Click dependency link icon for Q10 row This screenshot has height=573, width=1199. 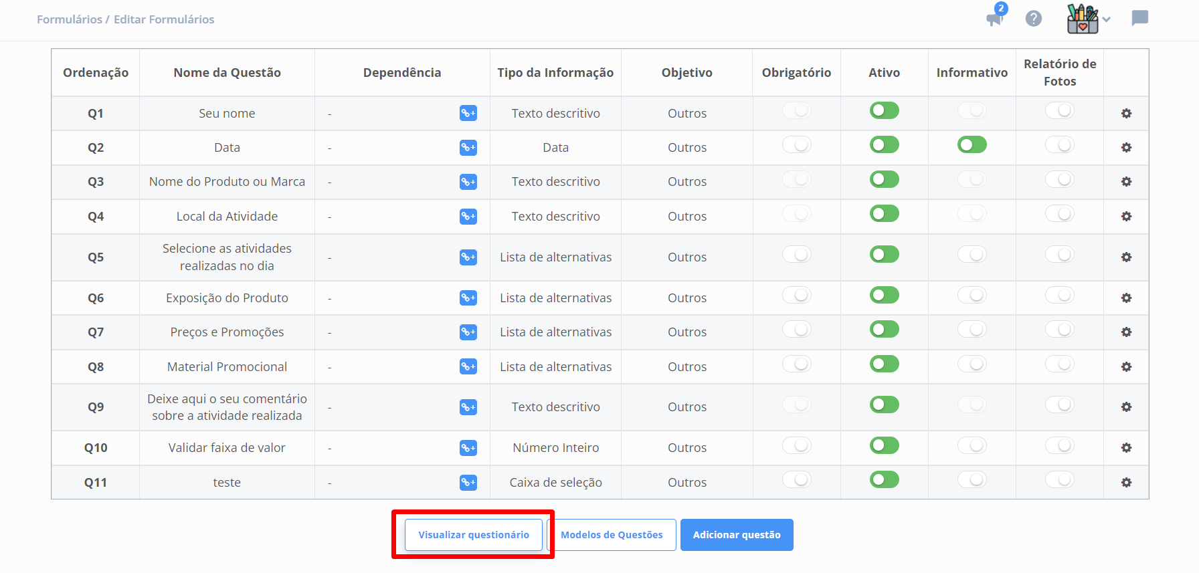468,448
